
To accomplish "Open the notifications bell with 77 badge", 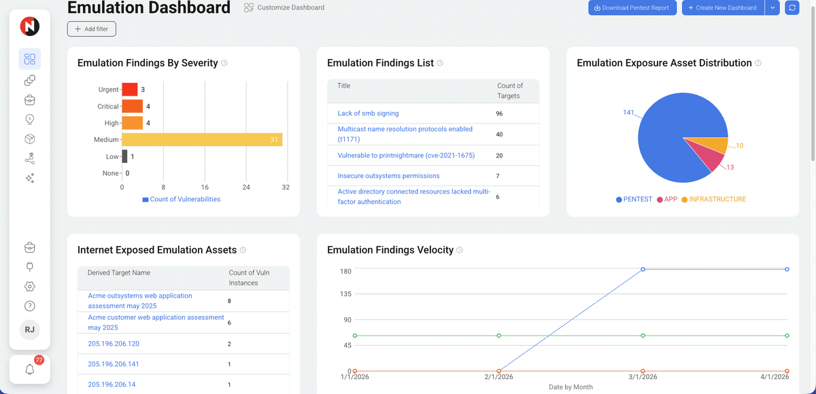I will [x=30, y=370].
